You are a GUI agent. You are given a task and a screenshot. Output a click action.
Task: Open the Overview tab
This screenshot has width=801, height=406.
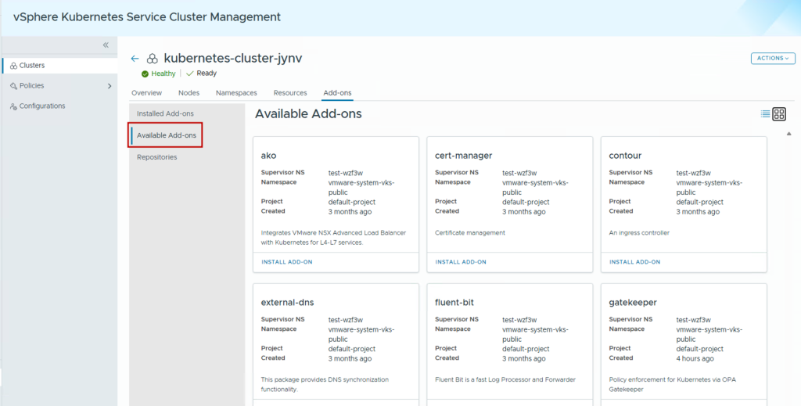point(146,93)
